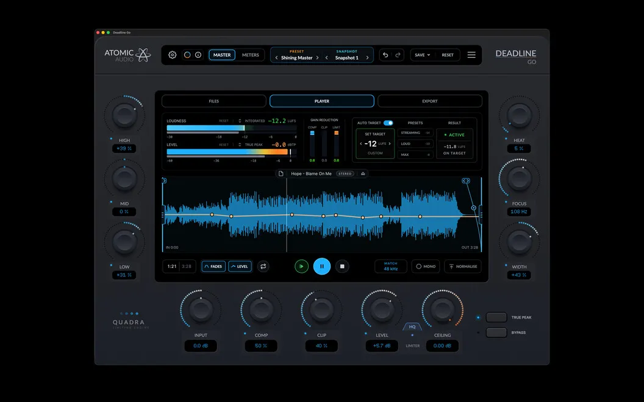Click the Reset button in top bar
This screenshot has width=644, height=402.
pos(448,55)
